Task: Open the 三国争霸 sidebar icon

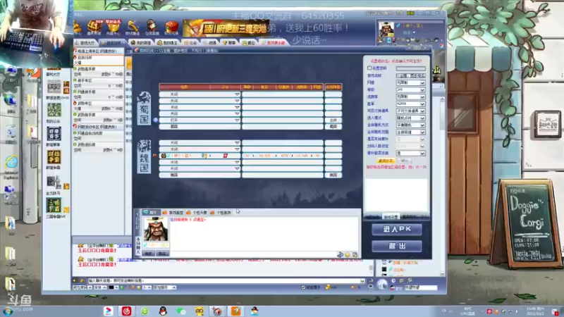Action: [54, 206]
